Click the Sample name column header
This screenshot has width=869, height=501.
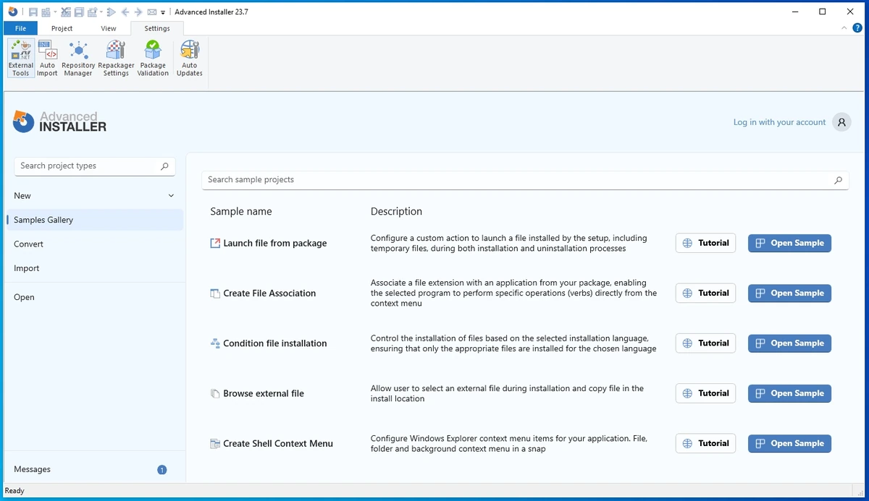click(x=241, y=212)
